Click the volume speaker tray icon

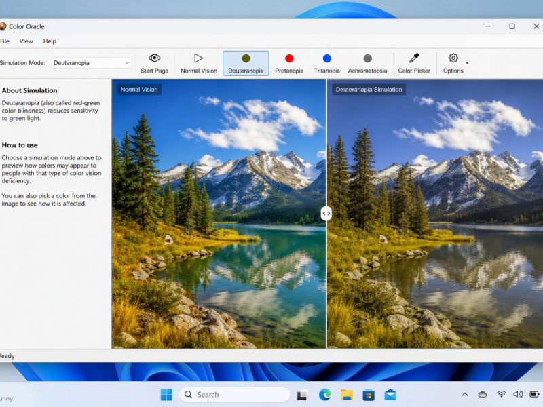pos(518,394)
